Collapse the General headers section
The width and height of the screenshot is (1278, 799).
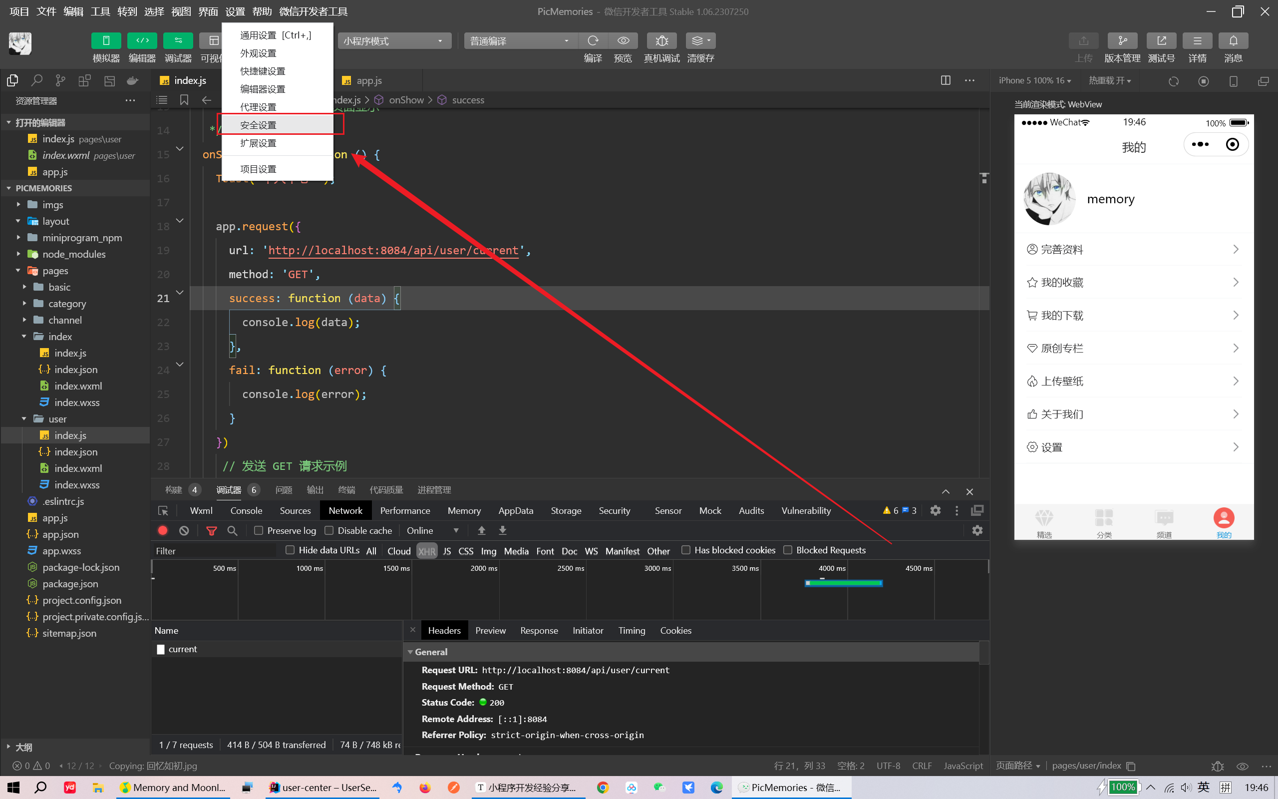click(410, 652)
